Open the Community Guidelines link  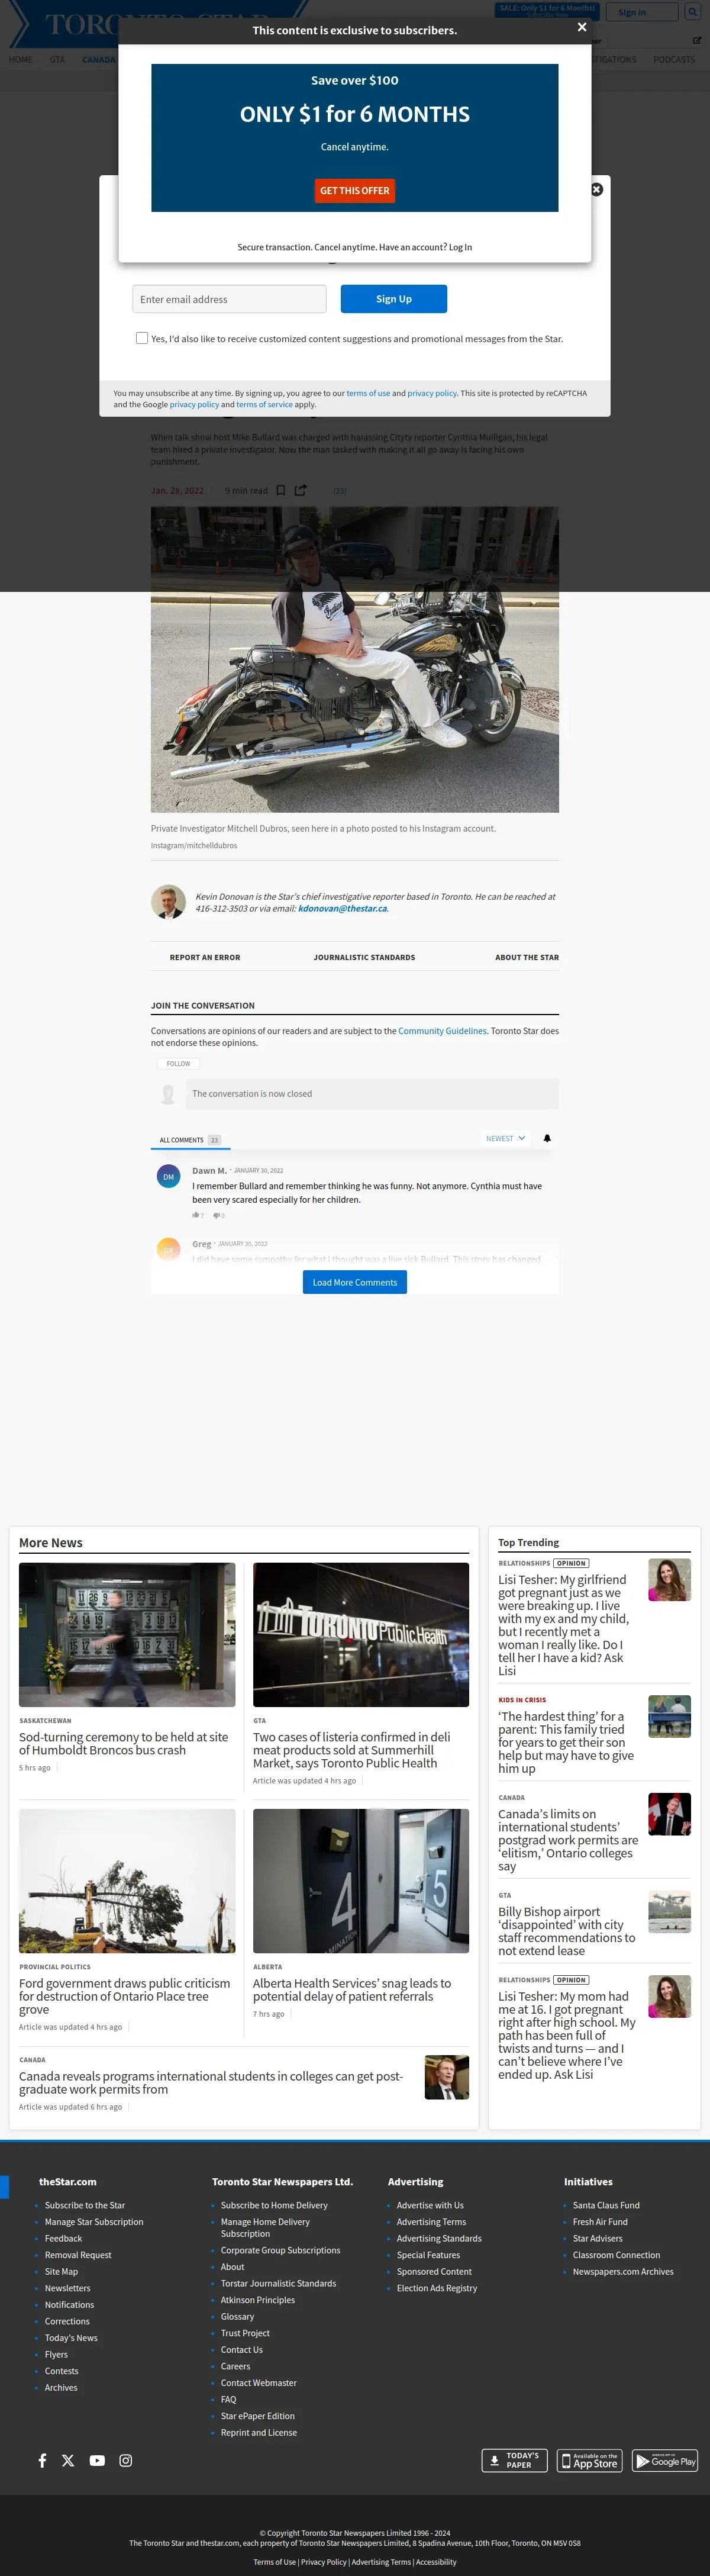442,1030
